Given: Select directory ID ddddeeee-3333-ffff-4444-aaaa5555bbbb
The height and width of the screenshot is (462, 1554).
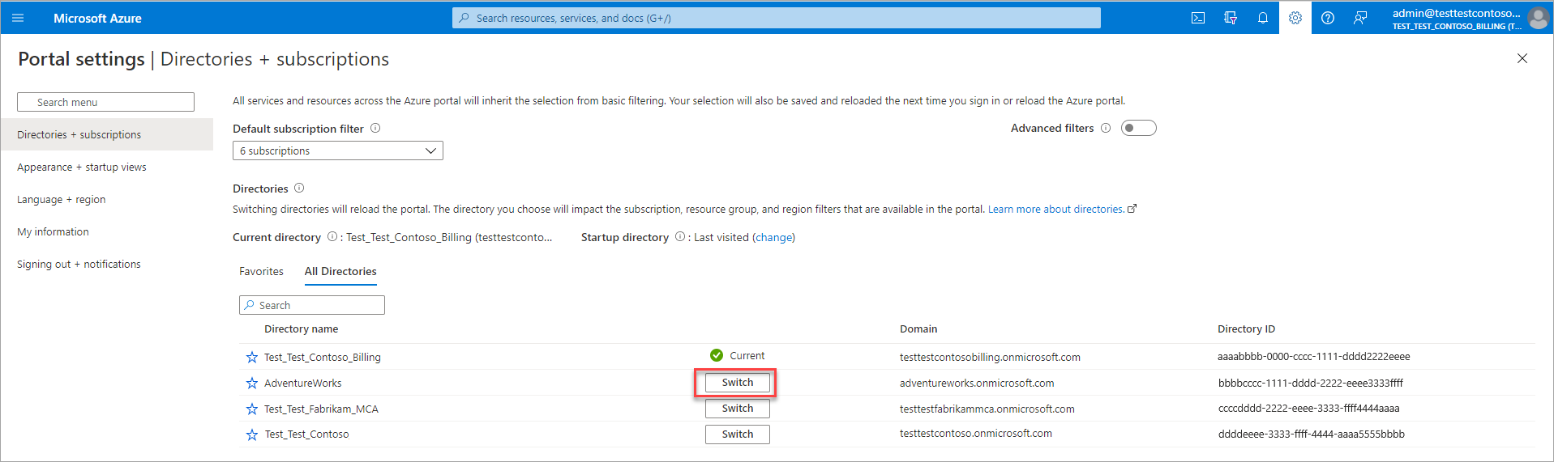Looking at the screenshot, I should (1311, 434).
